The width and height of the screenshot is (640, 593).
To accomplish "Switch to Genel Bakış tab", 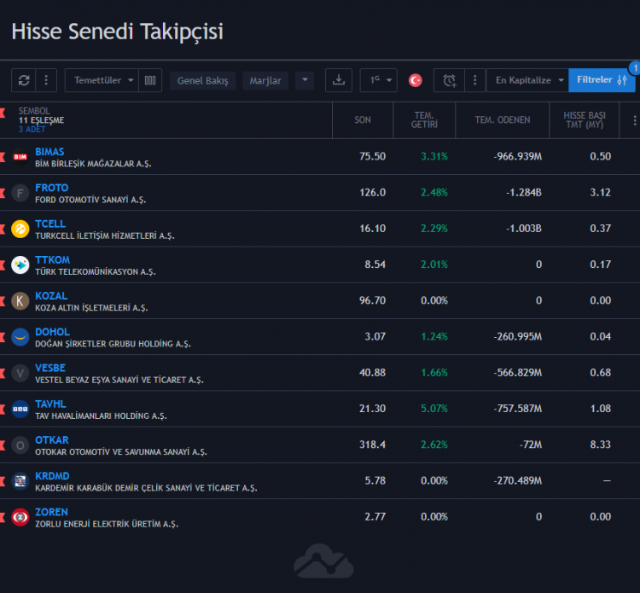I will [x=202, y=81].
